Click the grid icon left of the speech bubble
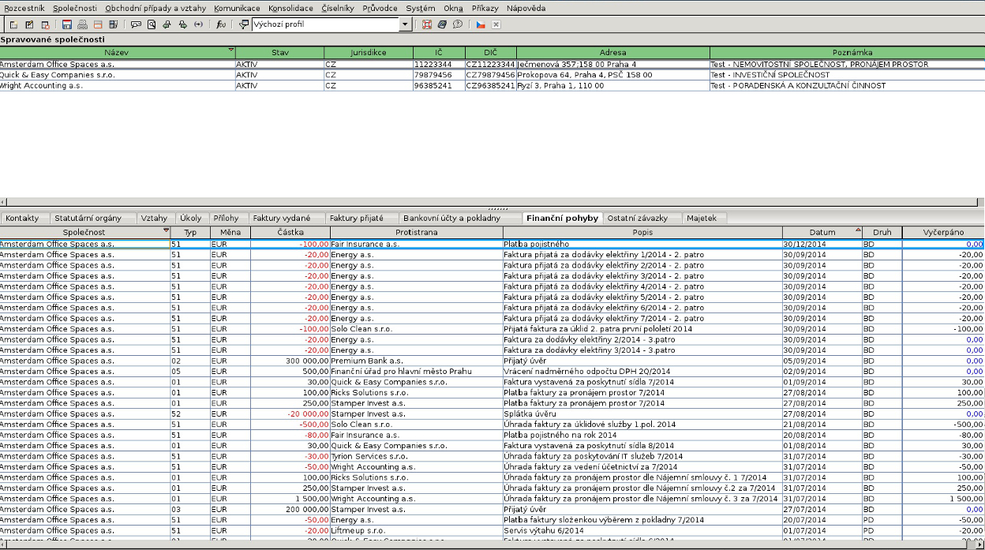The height and width of the screenshot is (550, 985). (114, 24)
